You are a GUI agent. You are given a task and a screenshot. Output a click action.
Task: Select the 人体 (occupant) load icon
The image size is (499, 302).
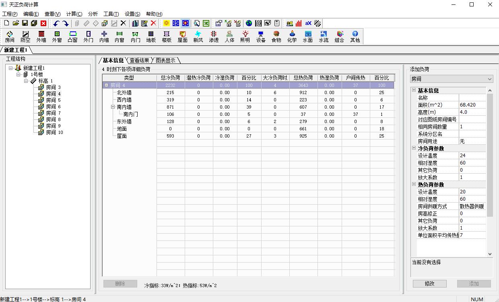(229, 36)
